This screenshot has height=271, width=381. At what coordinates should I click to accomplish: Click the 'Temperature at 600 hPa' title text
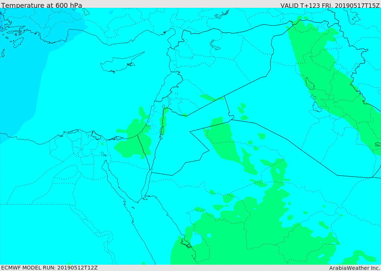pos(42,5)
